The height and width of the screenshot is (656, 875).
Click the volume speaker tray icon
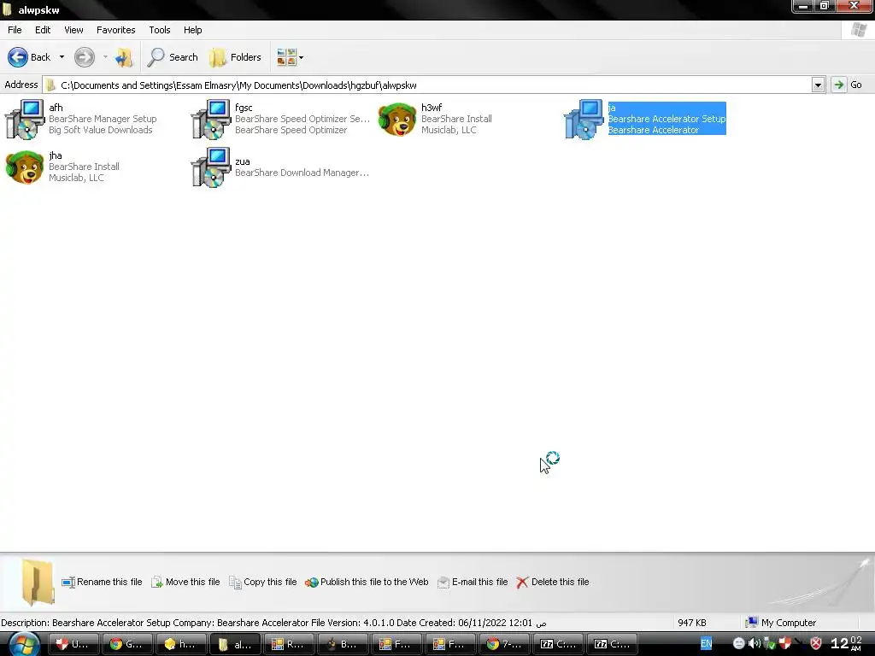pos(754,644)
